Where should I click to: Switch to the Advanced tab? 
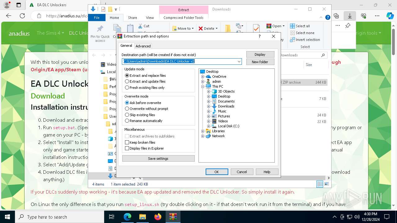pyautogui.click(x=143, y=46)
